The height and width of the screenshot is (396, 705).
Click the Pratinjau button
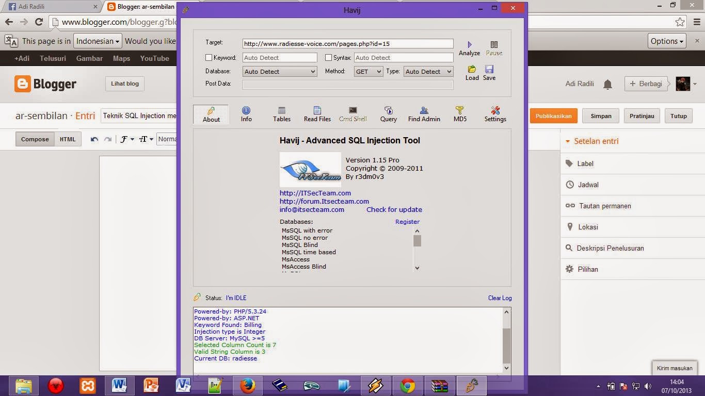(x=642, y=116)
